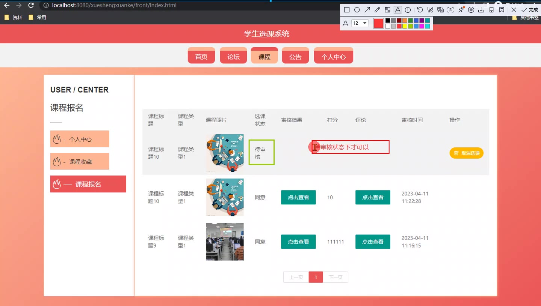
Task: View 评论 for the 课程标题9 row
Action: [373, 242]
